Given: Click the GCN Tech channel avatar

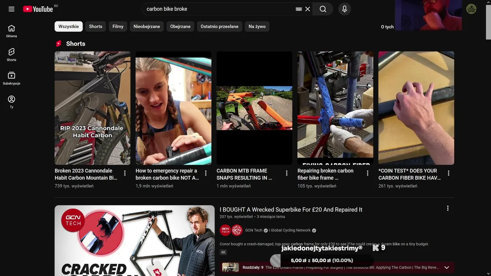Looking at the screenshot, I should (x=225, y=230).
